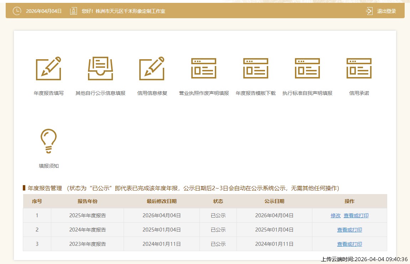This screenshot has height=264, width=410.
Task: Click the 报告年份 column header
Action: (x=87, y=201)
